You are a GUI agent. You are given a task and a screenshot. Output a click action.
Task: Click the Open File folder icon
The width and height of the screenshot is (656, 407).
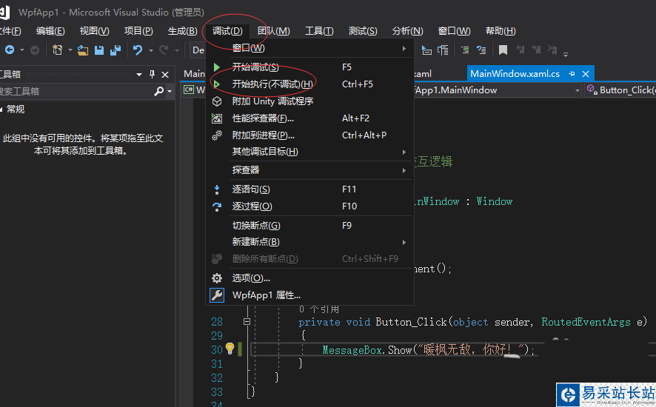pos(83,50)
